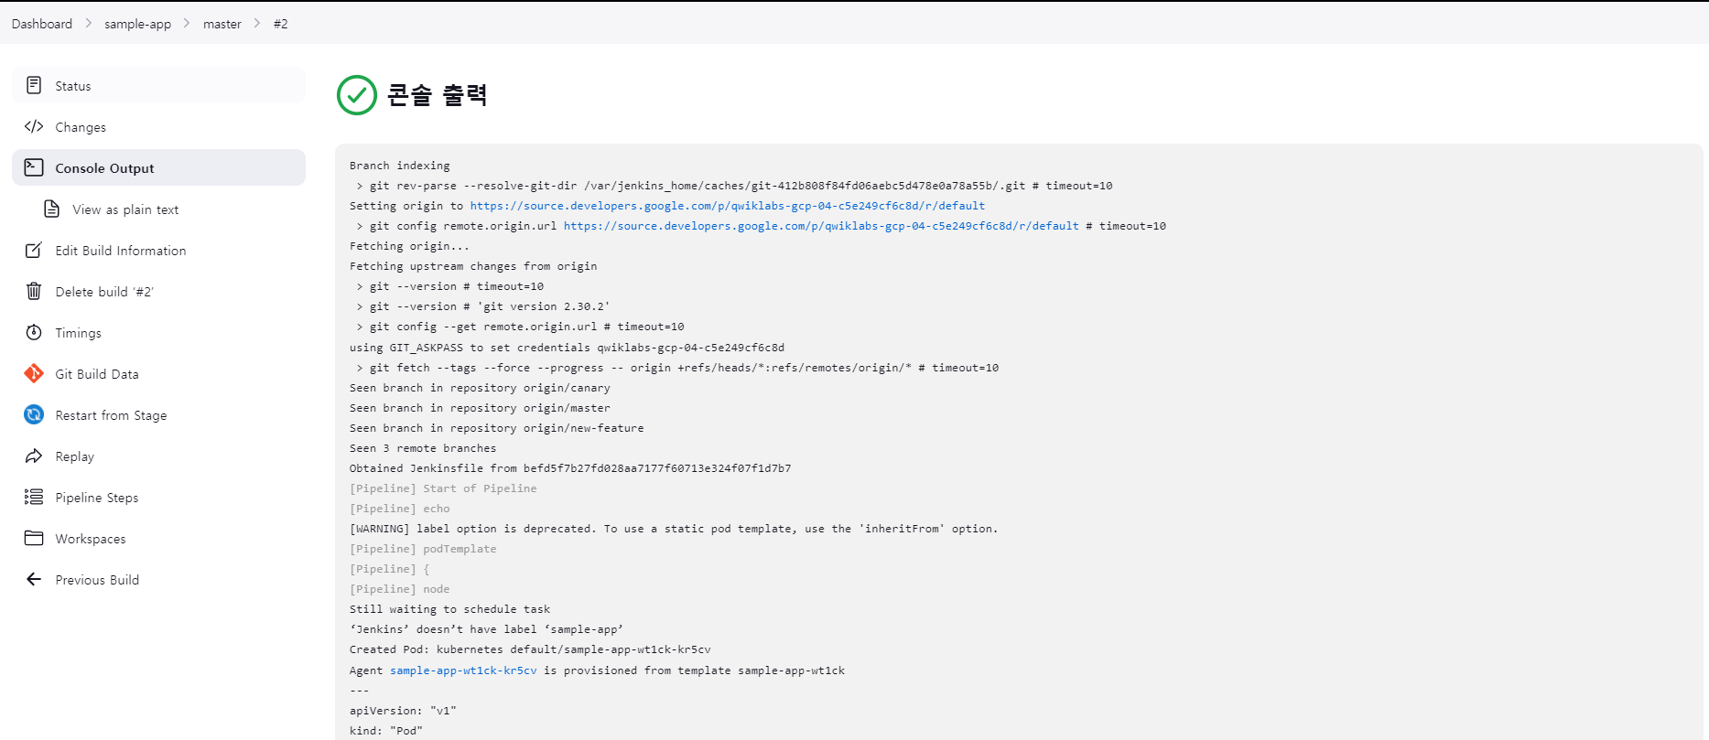This screenshot has height=740, width=1709.
Task: Open Workspaces page
Action: 158,538
